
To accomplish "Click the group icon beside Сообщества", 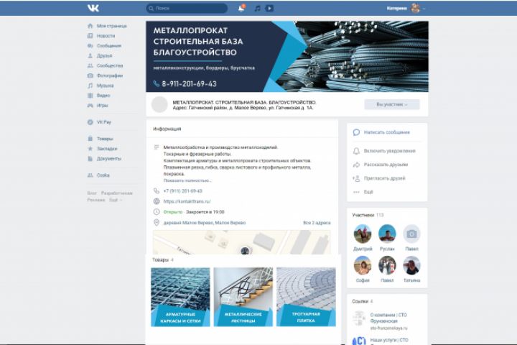I will coord(90,65).
